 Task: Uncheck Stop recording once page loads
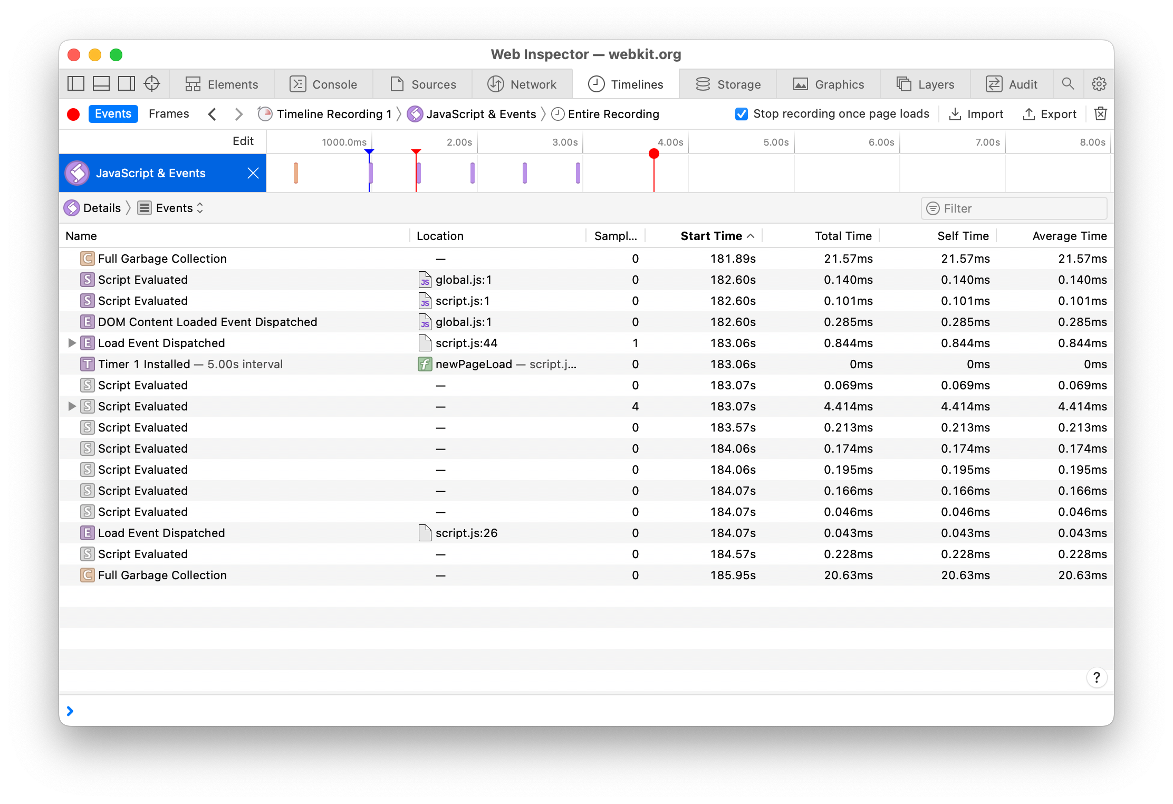(741, 114)
